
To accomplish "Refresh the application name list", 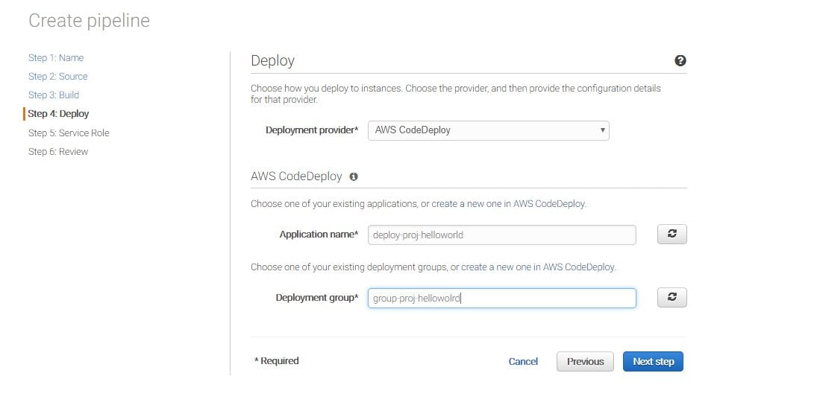I will tap(672, 235).
